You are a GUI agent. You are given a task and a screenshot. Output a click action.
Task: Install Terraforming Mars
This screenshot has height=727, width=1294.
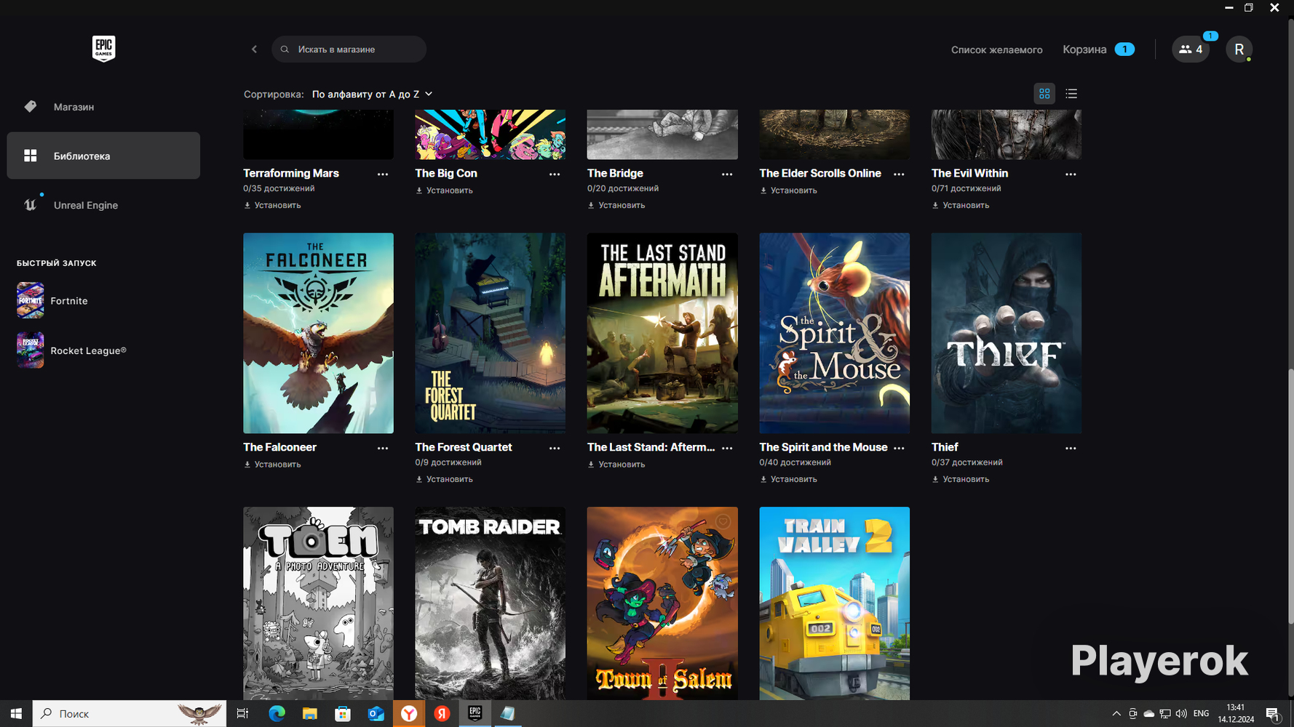[272, 206]
